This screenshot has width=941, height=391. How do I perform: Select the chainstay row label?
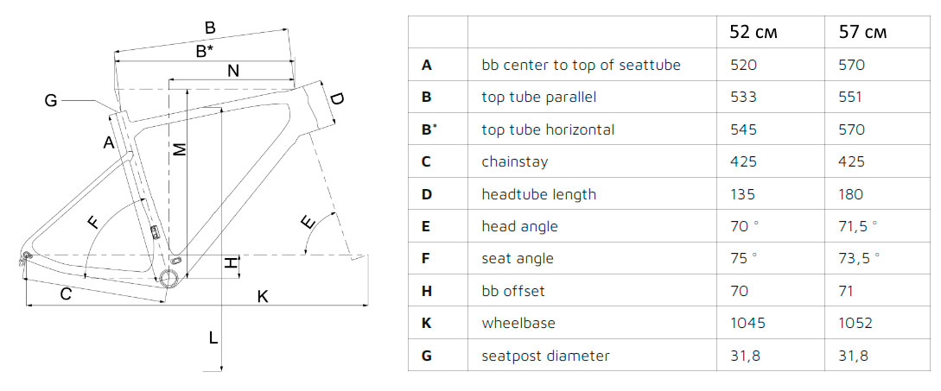coord(514,162)
